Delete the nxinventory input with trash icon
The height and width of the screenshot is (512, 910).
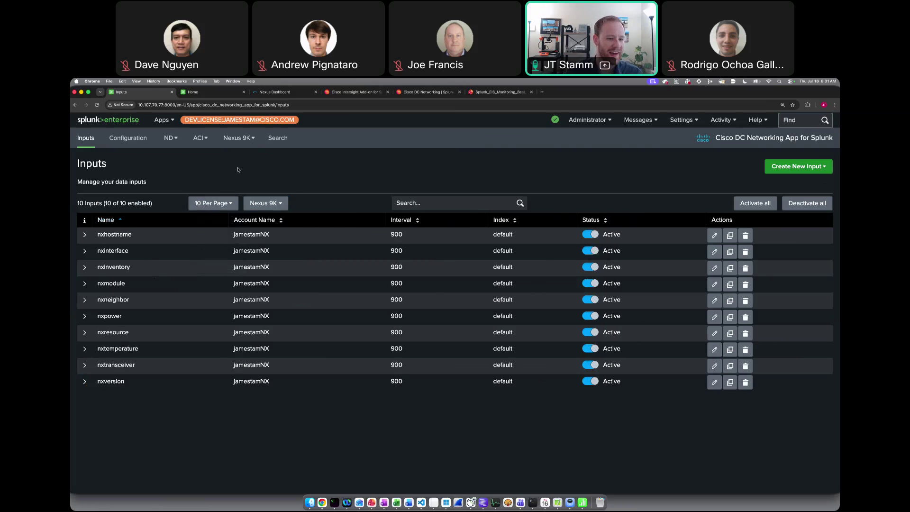pyautogui.click(x=746, y=268)
